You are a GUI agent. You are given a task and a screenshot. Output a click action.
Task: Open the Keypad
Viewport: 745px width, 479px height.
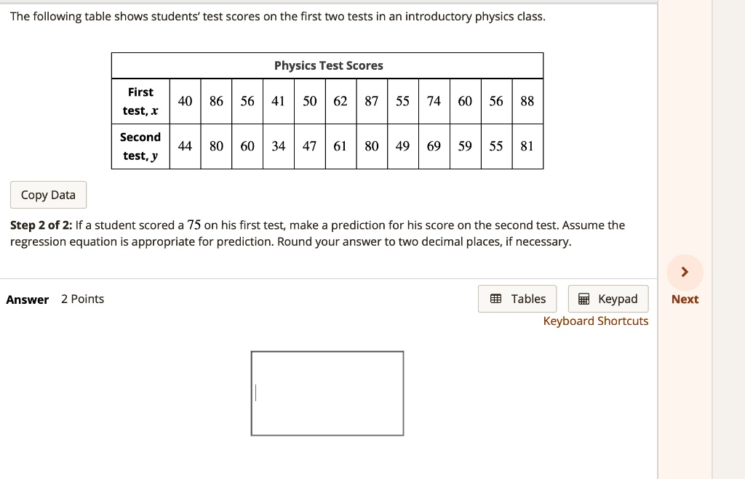[x=608, y=298]
